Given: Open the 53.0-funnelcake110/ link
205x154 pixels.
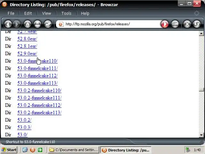Looking at the screenshot, I should click(37, 61).
